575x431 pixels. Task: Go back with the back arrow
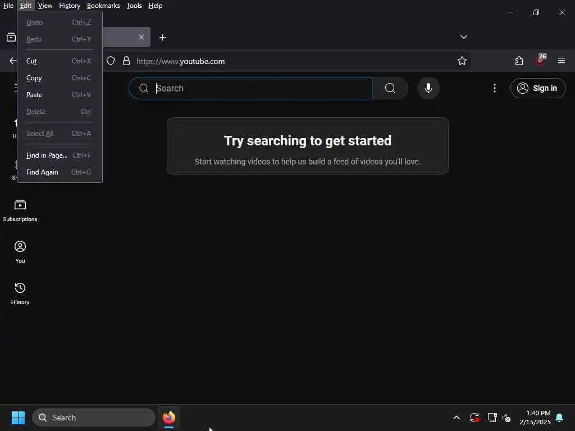[x=13, y=61]
